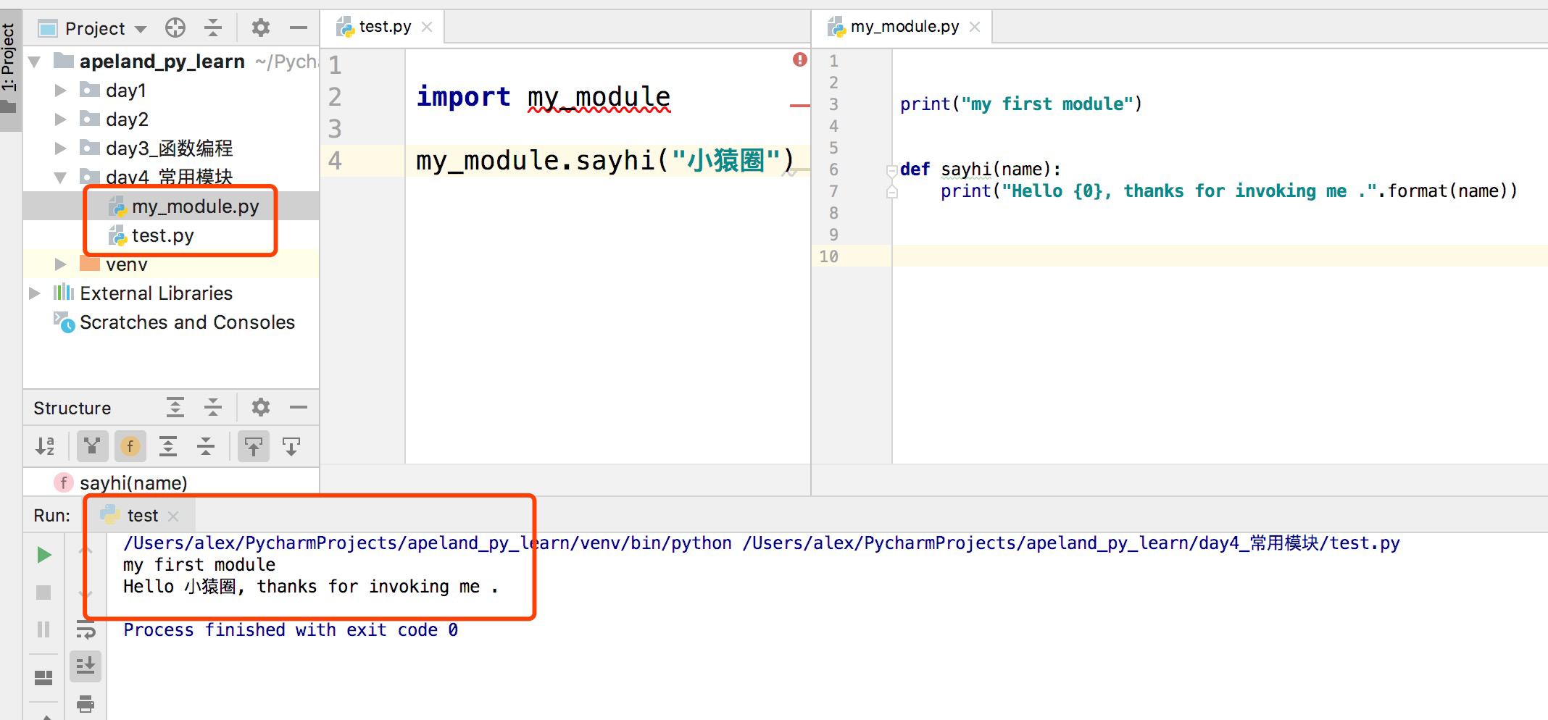
Task: Click "Process finished with exit code 0" text
Action: [x=291, y=630]
